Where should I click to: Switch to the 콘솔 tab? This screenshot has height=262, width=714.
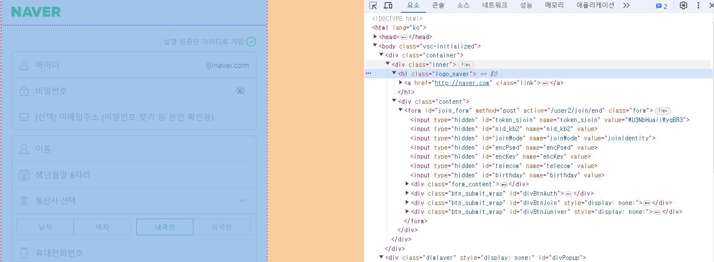(x=438, y=5)
